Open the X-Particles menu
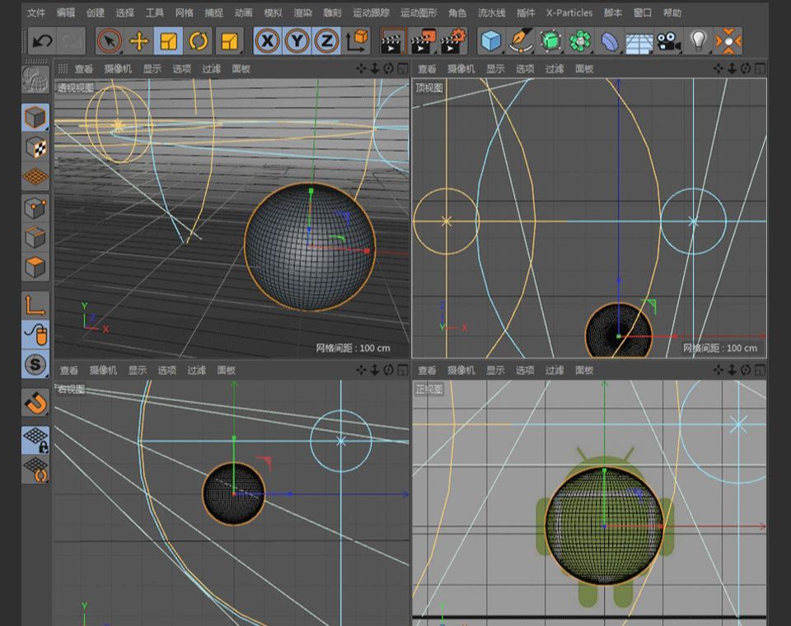Screen dimensions: 791x626 point(569,12)
